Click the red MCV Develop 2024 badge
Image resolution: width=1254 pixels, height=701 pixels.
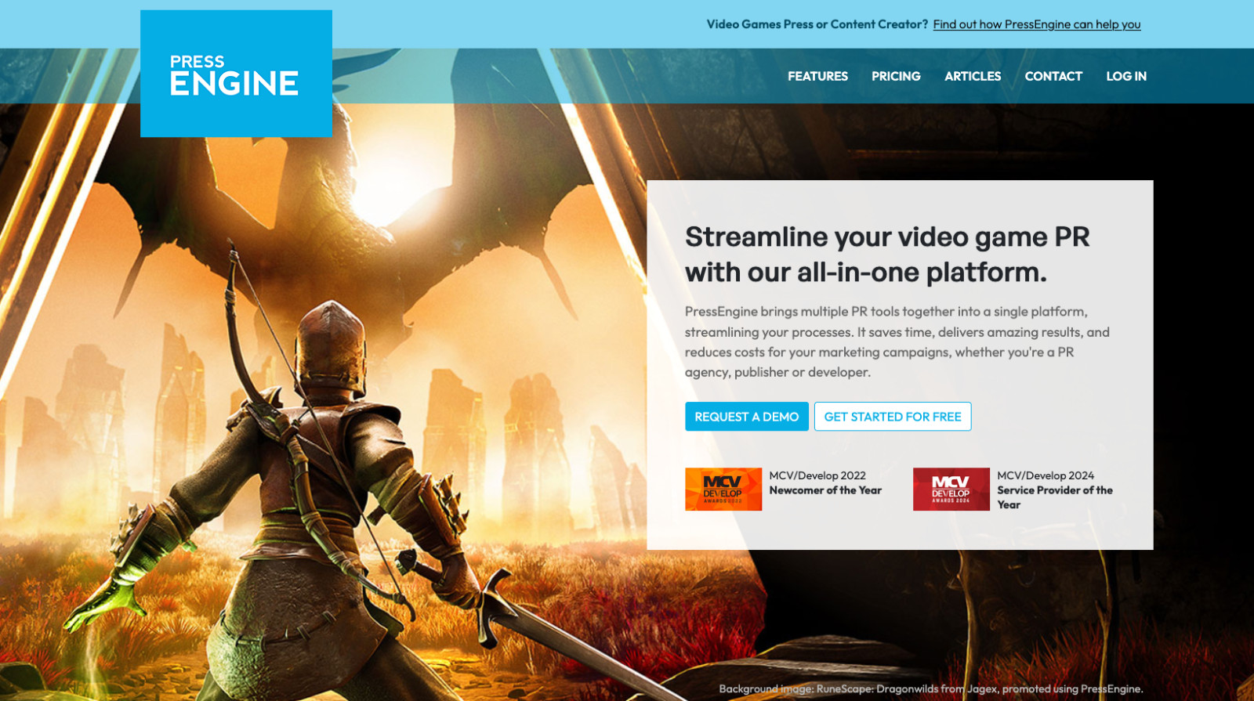[x=951, y=489]
